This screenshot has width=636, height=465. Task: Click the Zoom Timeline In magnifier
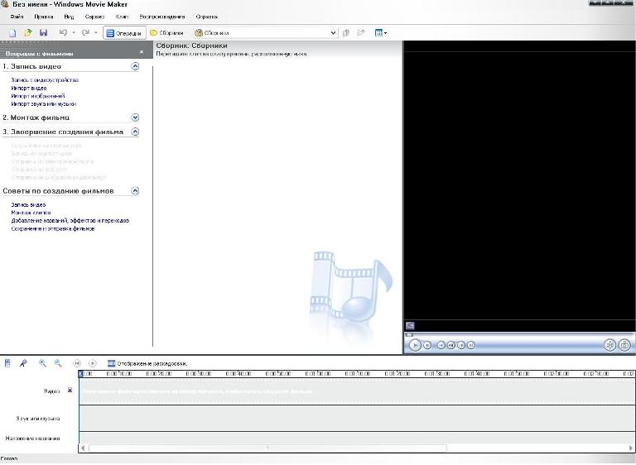pyautogui.click(x=42, y=363)
